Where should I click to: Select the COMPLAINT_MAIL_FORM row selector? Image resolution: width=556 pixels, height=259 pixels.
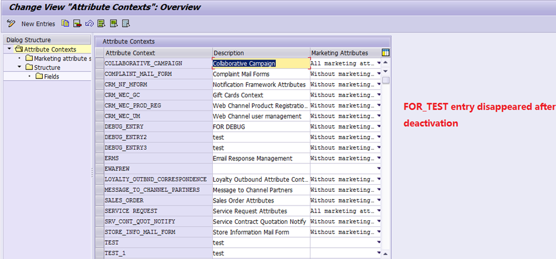click(100, 74)
